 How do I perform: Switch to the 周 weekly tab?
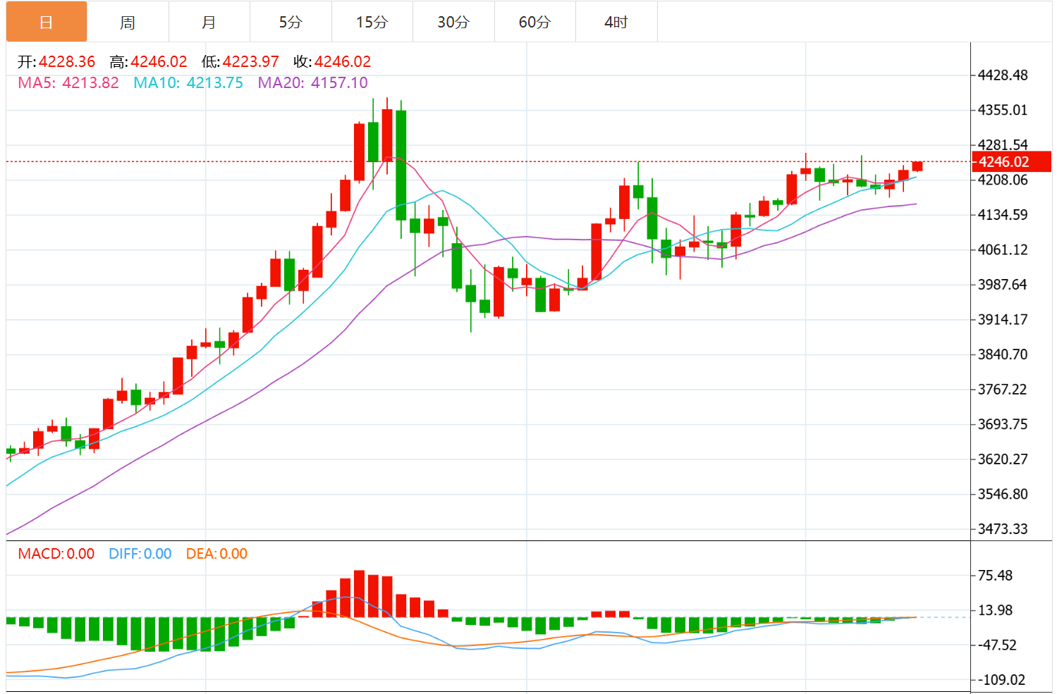coord(128,22)
